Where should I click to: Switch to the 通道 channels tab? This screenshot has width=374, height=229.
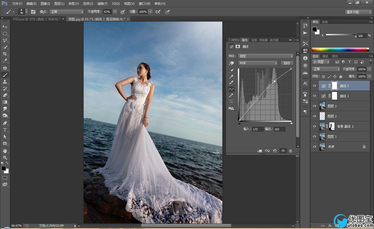tap(325, 56)
